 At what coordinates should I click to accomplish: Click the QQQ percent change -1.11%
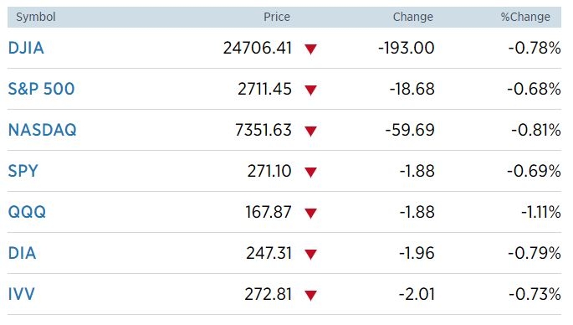coord(541,212)
